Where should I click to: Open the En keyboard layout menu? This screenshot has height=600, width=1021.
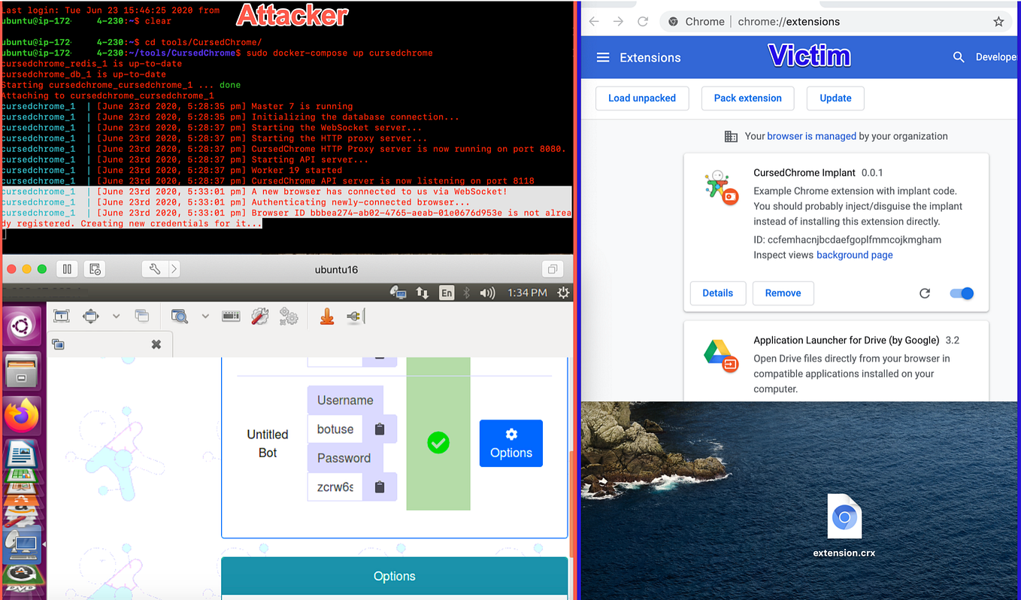pyautogui.click(x=447, y=292)
